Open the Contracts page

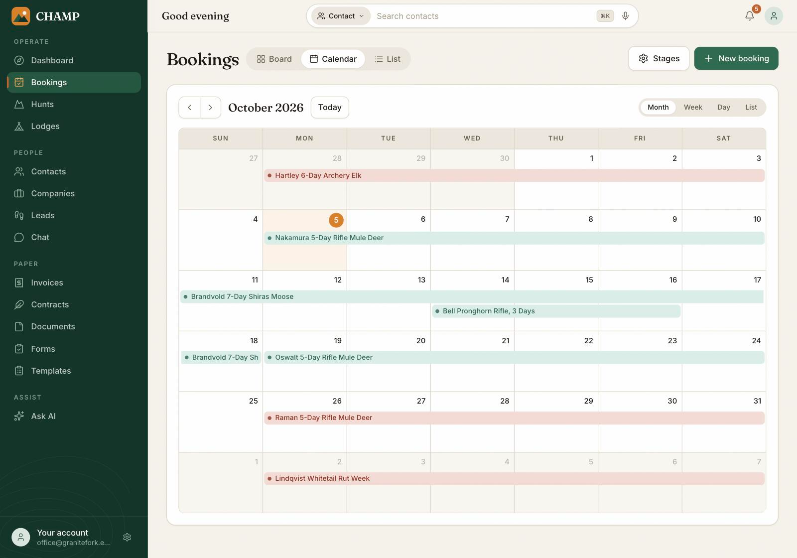coord(74,304)
